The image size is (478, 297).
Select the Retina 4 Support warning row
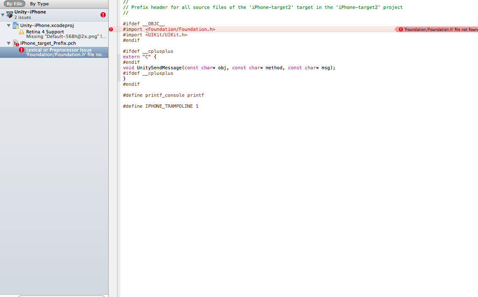(x=54, y=34)
